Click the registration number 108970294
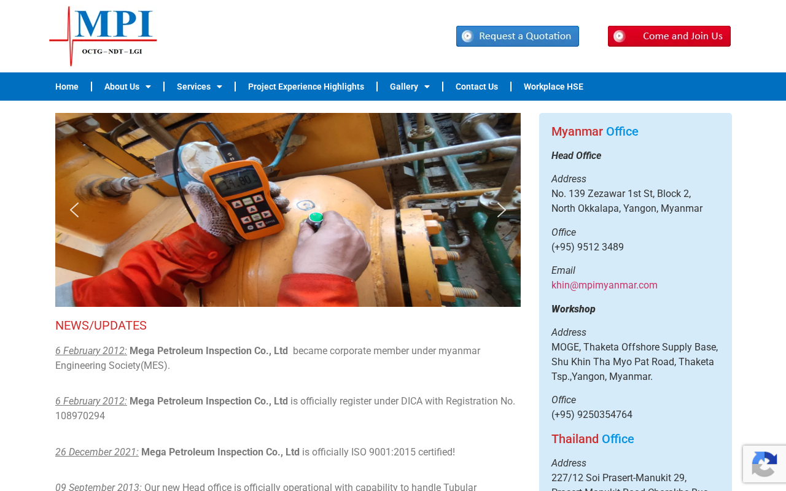Image resolution: width=786 pixels, height=491 pixels. click(80, 416)
